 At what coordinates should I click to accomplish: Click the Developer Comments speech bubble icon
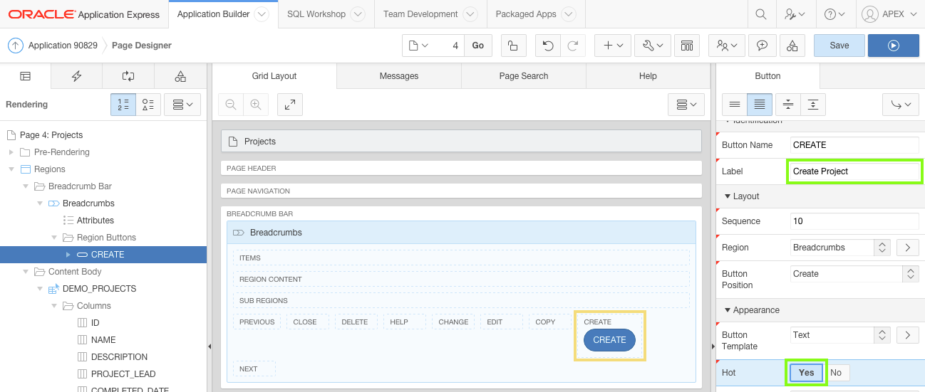click(762, 46)
